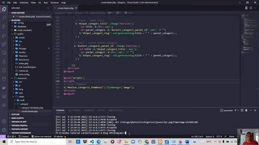Viewport: 259px width, 145px height.
Task: Open the Windows Start menu
Action: point(4,141)
